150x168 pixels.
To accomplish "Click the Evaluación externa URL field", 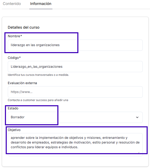I will [x=75, y=92].
